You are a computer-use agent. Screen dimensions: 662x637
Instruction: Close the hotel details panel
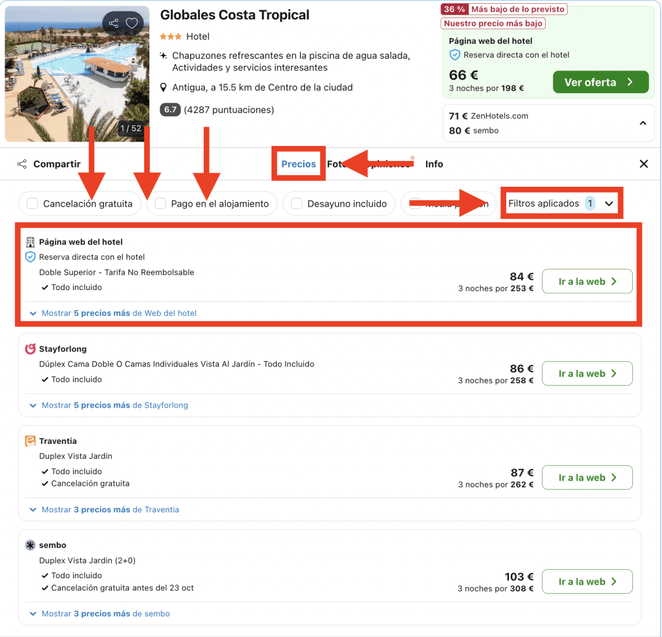pos(643,164)
